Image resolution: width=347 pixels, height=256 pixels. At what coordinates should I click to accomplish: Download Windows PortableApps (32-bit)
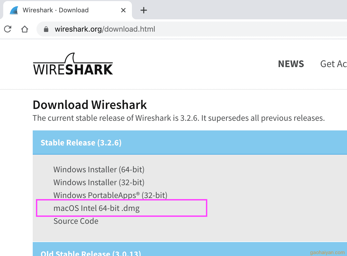[x=110, y=195]
